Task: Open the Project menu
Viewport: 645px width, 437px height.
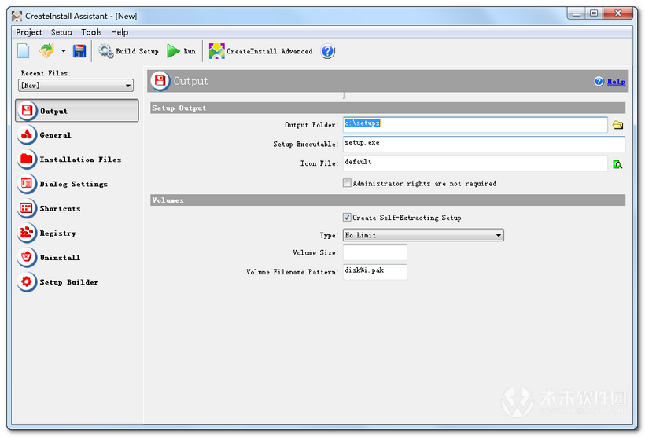Action: (29, 32)
